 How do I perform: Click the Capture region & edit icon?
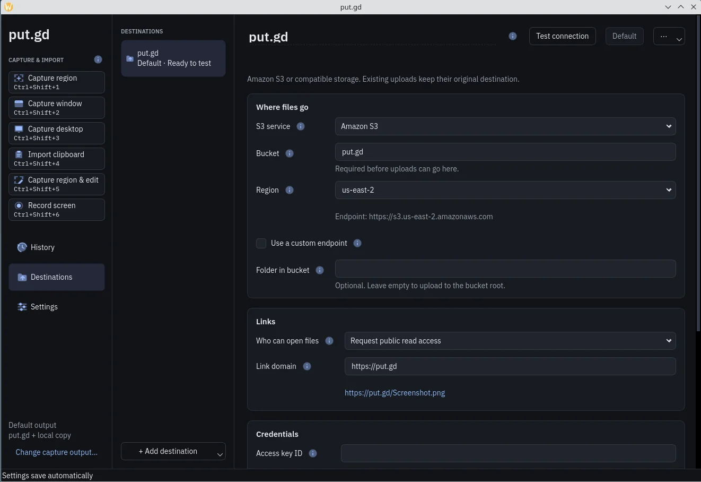tap(19, 180)
